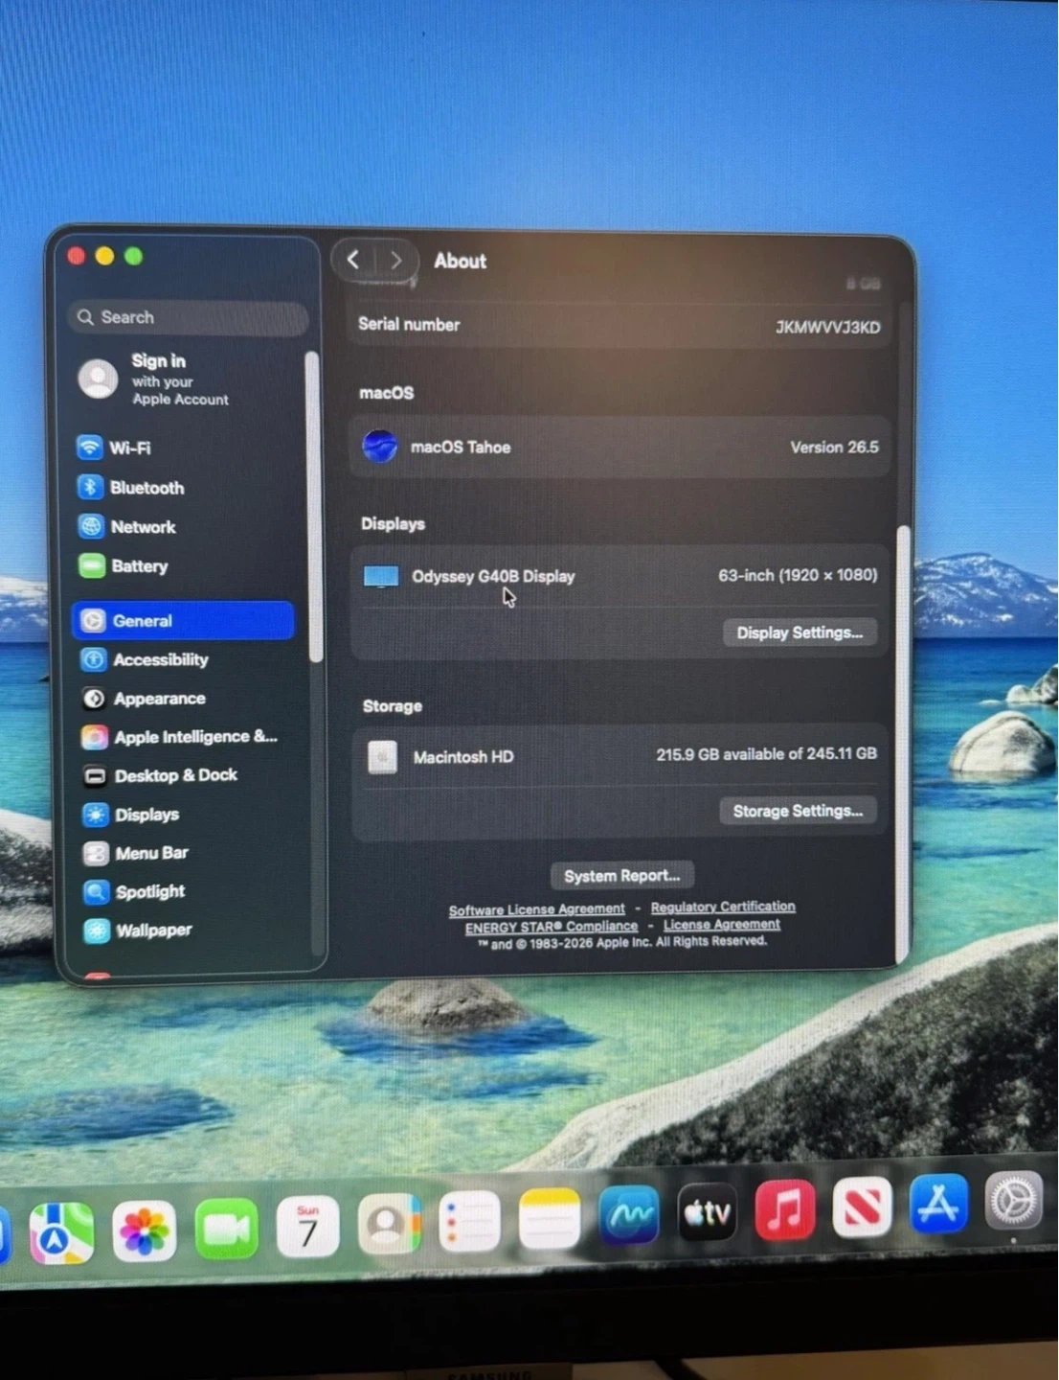The height and width of the screenshot is (1380, 1059).
Task: Click the Storage Settings button
Action: click(x=798, y=811)
